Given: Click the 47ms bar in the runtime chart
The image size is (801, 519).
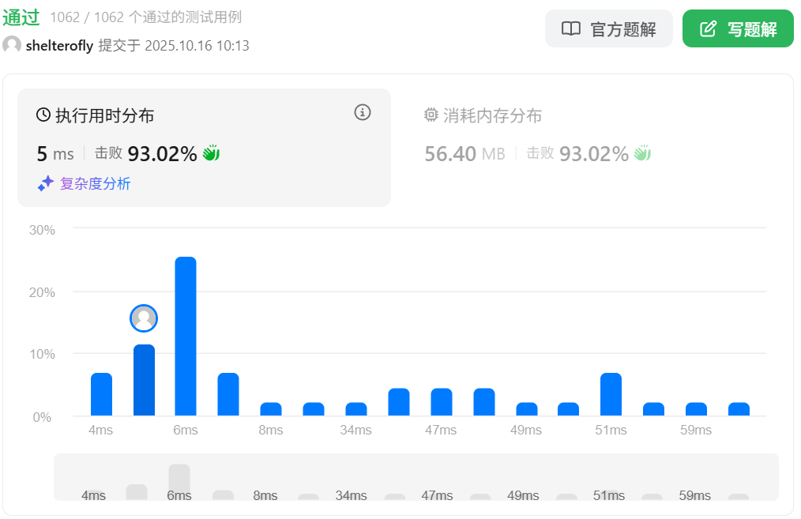Looking at the screenshot, I should tap(441, 402).
